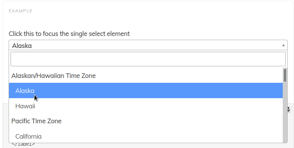Click the scrollbar track below the thumb
Screen dimensions: 294x148
click(x=285, y=112)
